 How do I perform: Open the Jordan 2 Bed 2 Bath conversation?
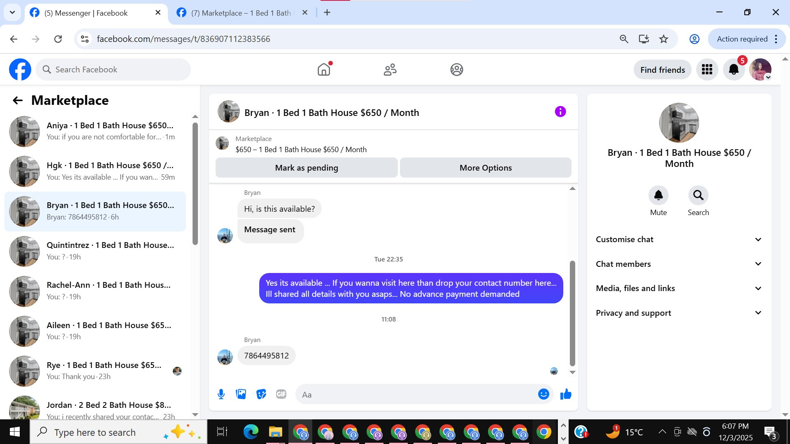point(95,407)
